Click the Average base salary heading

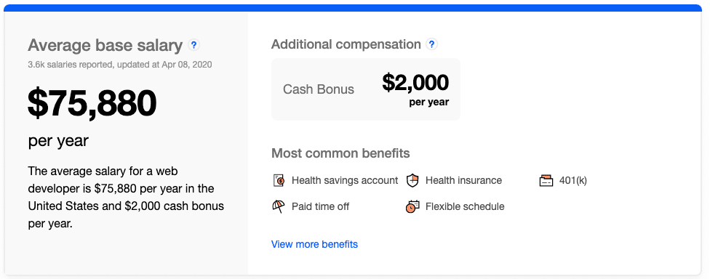[105, 45]
